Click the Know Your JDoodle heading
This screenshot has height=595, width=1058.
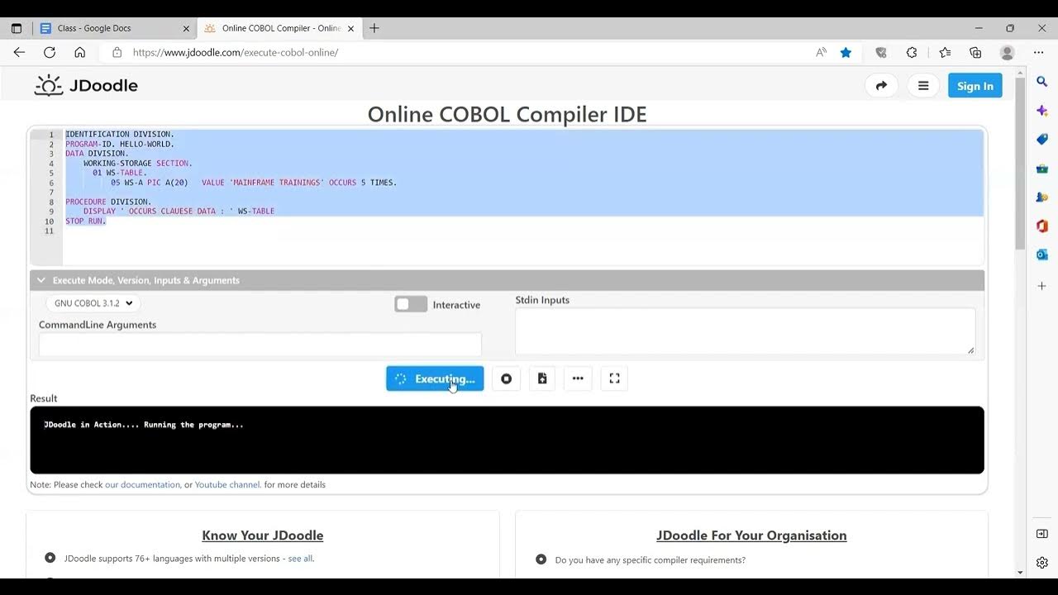(x=263, y=535)
